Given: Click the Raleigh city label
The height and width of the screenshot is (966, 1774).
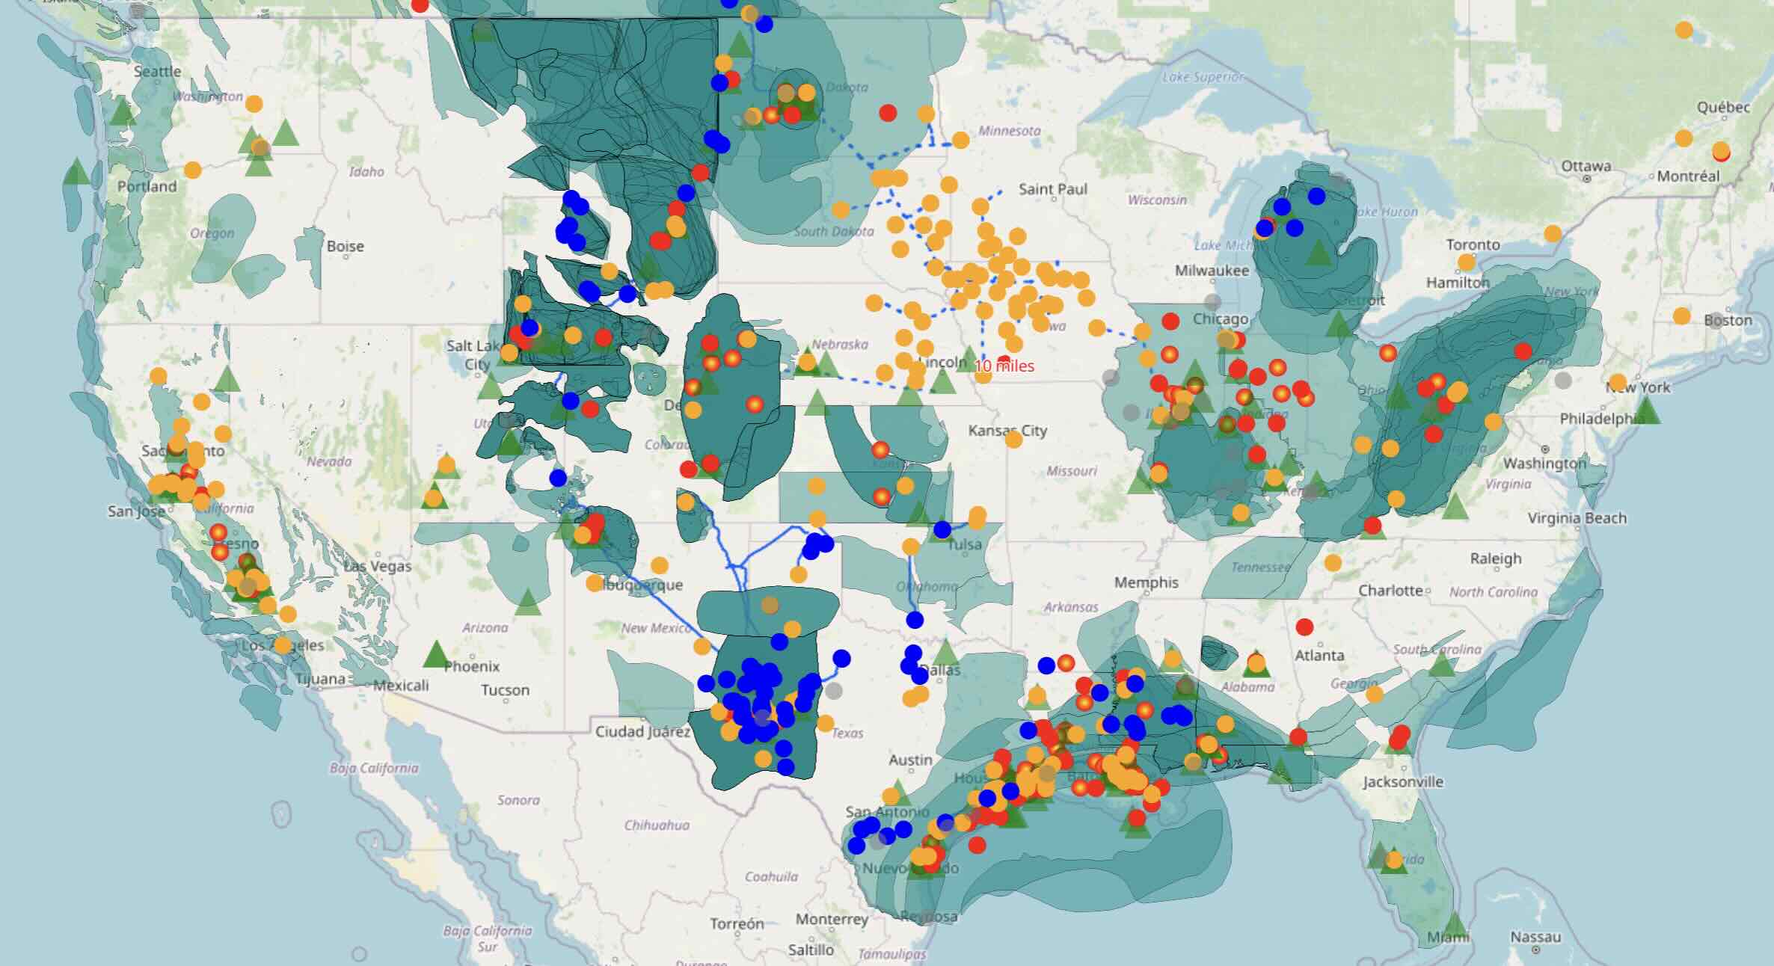Looking at the screenshot, I should point(1496,559).
